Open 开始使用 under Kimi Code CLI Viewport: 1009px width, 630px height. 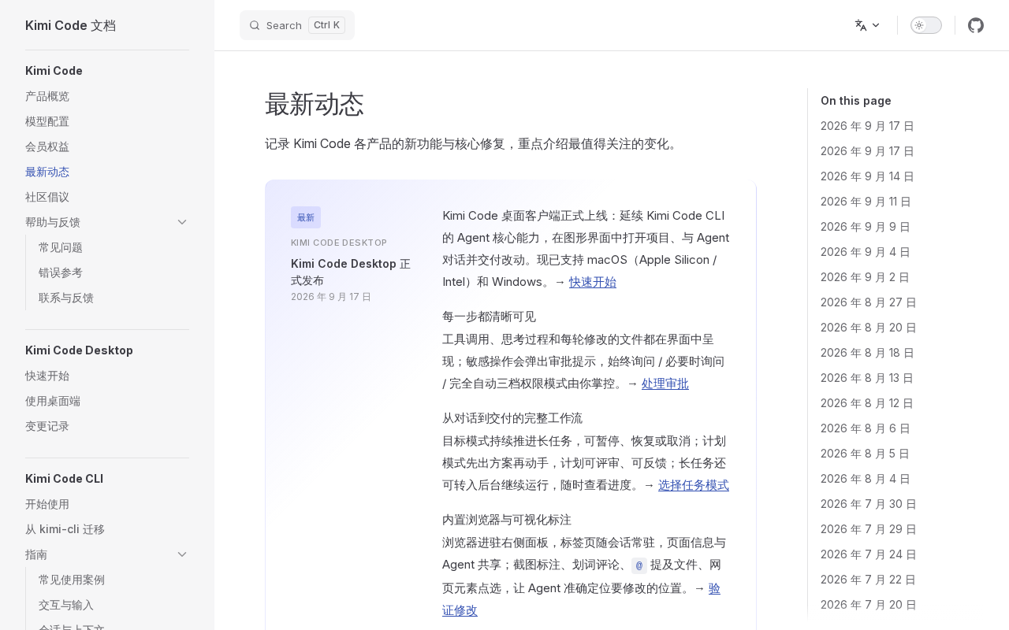point(47,504)
